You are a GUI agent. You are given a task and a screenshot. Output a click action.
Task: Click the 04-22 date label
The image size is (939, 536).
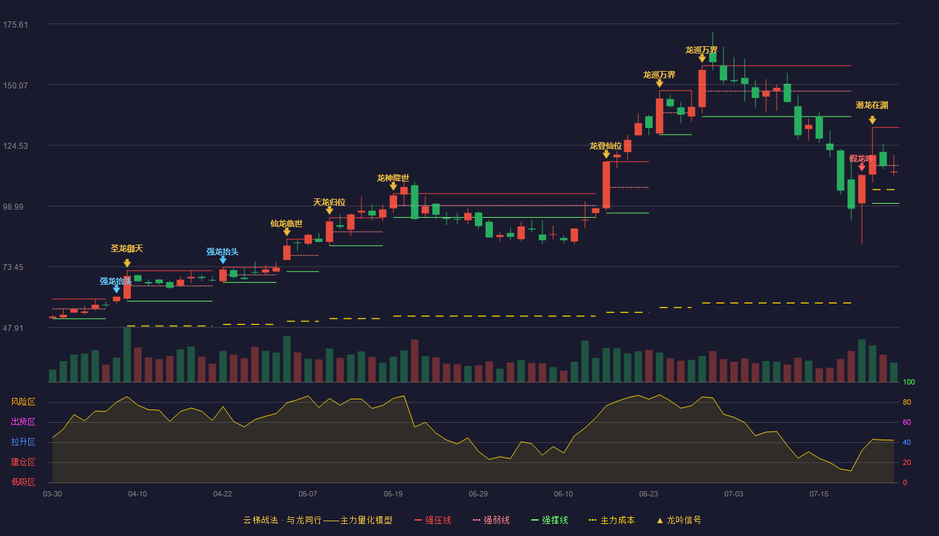coord(223,494)
